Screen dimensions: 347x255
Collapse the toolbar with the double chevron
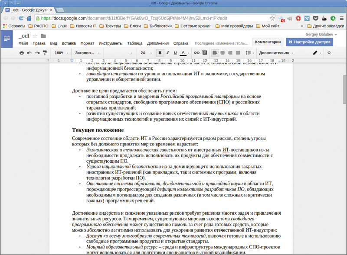(329, 53)
